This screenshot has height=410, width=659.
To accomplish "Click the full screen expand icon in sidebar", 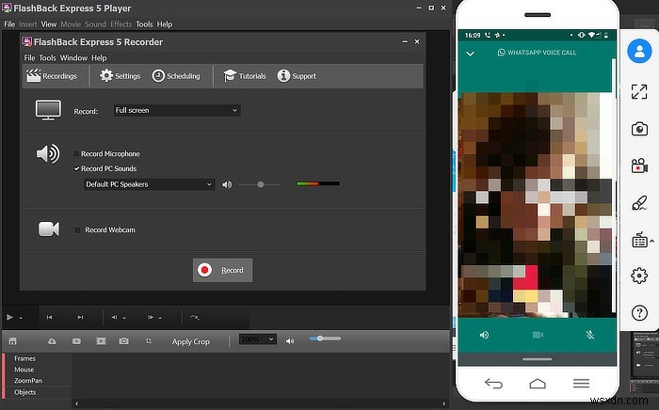I will [x=639, y=91].
